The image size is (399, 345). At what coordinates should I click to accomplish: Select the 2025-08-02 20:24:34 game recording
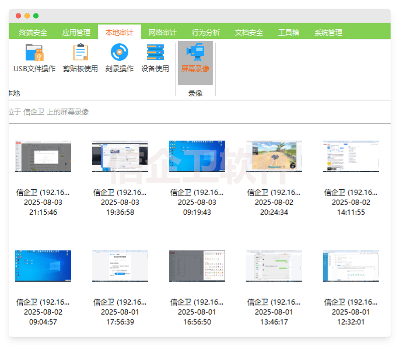point(274,156)
